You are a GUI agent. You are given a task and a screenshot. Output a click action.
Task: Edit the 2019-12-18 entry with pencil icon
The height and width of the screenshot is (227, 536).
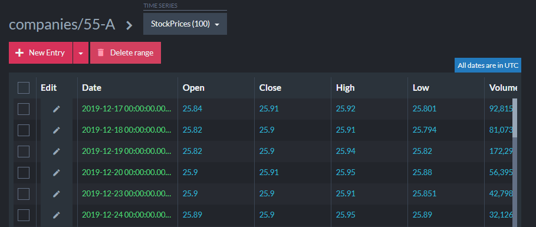click(57, 130)
